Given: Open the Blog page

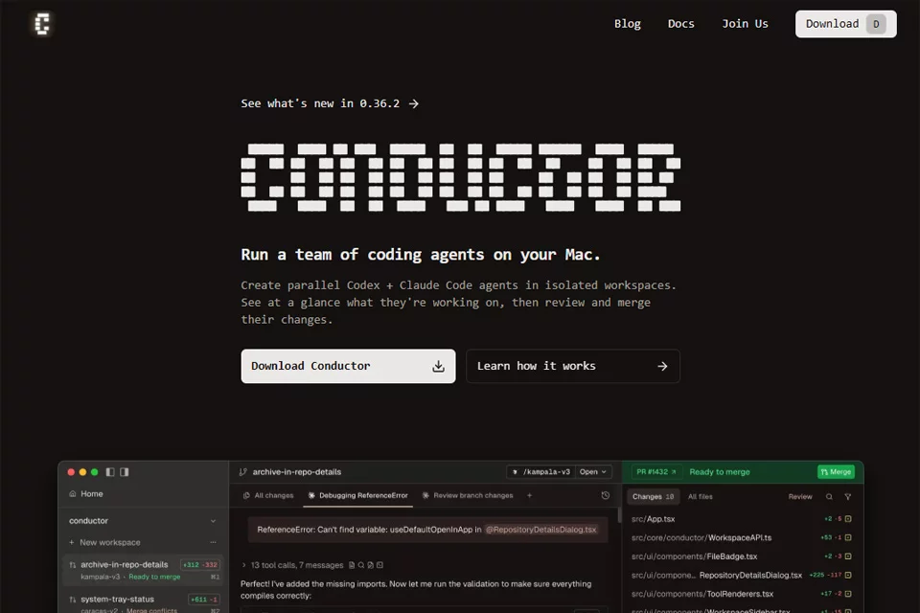Looking at the screenshot, I should tap(627, 24).
